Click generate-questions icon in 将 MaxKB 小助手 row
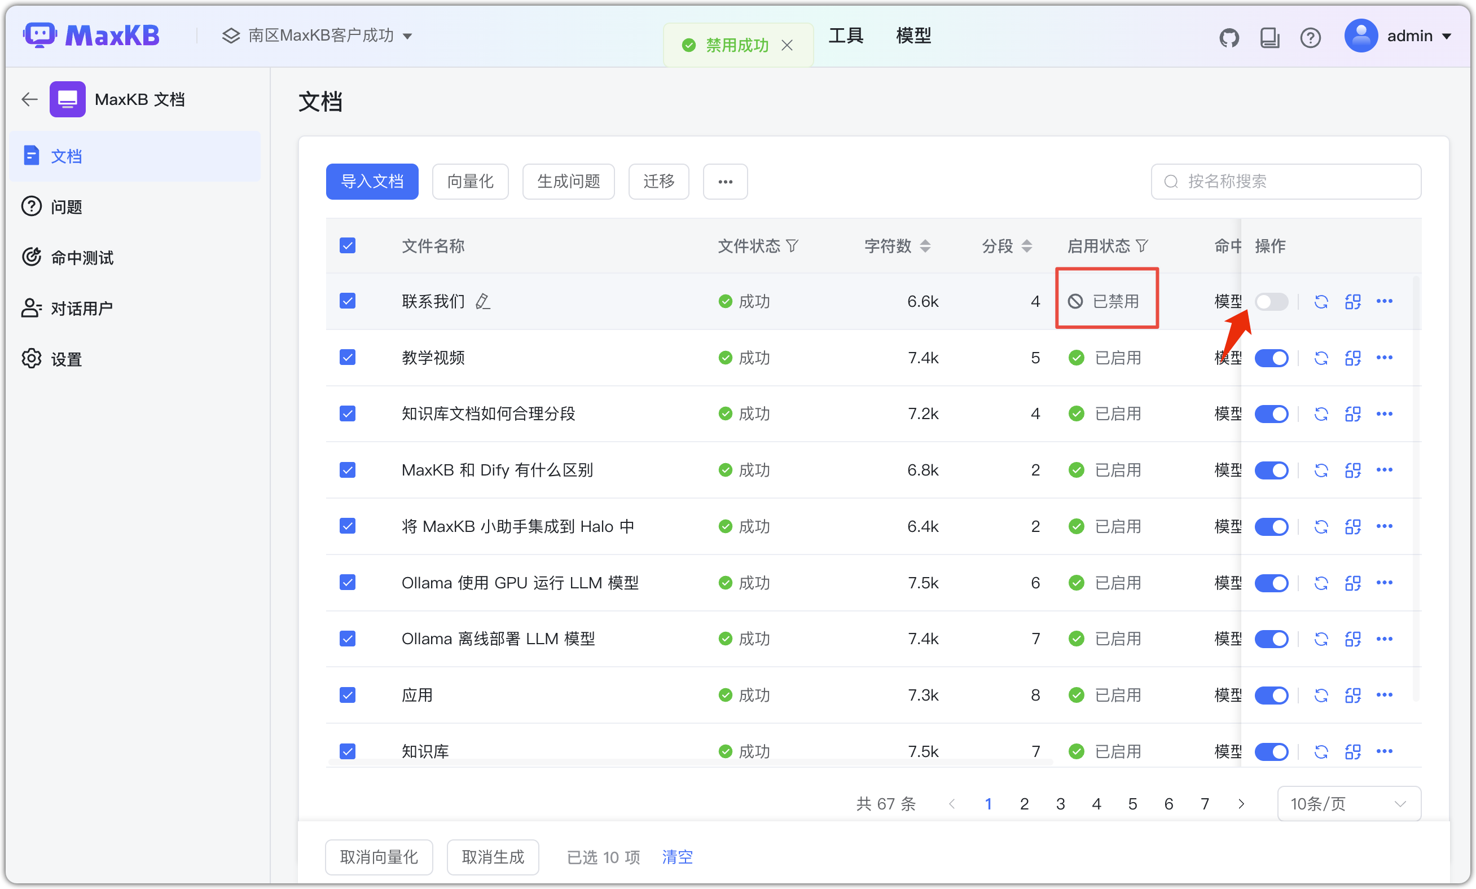Viewport: 1476px width, 889px height. pyautogui.click(x=1352, y=526)
